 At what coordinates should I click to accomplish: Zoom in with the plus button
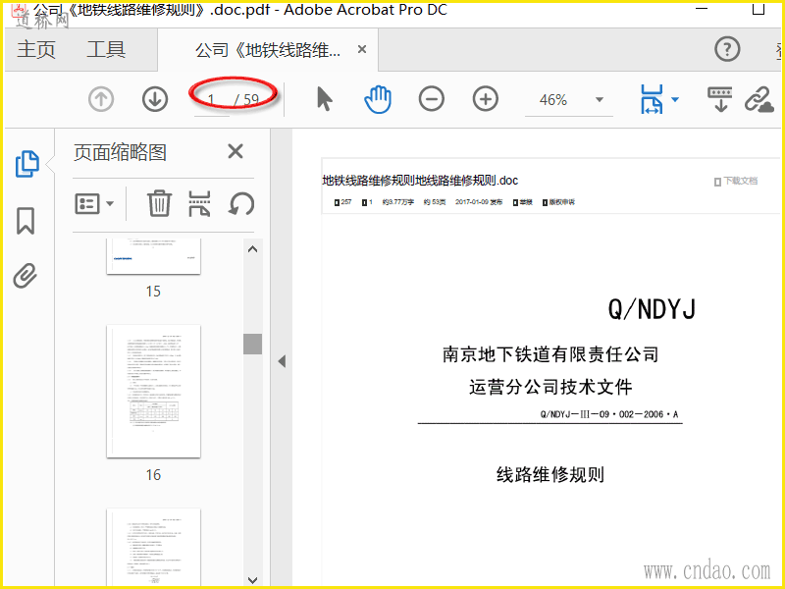tap(485, 99)
